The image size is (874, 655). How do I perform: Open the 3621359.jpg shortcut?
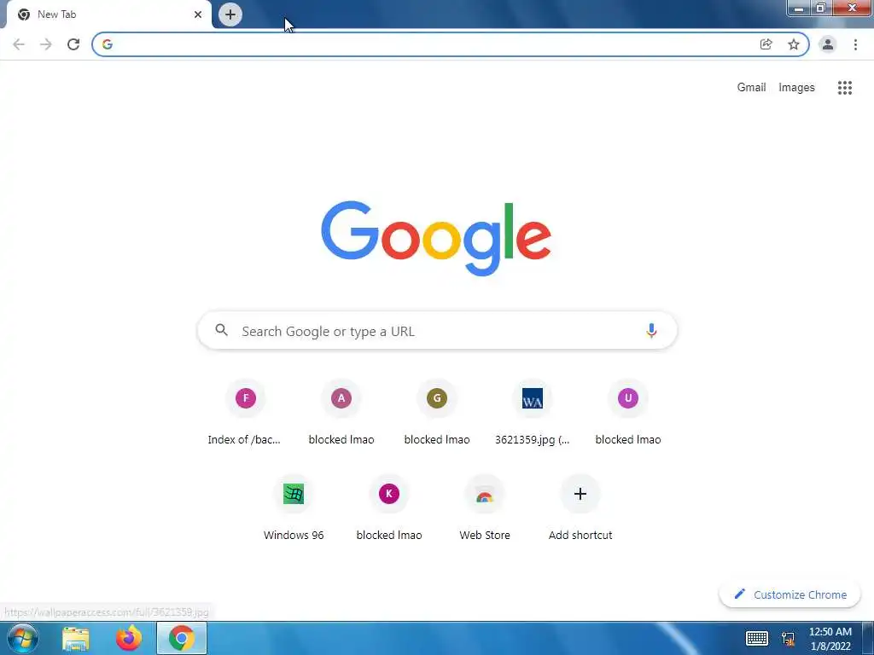[533, 413]
